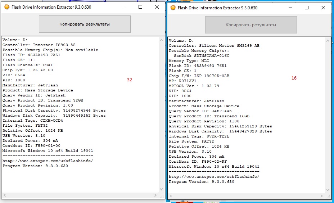Close the left Flash Drive Information Extractor window

tap(157, 7)
